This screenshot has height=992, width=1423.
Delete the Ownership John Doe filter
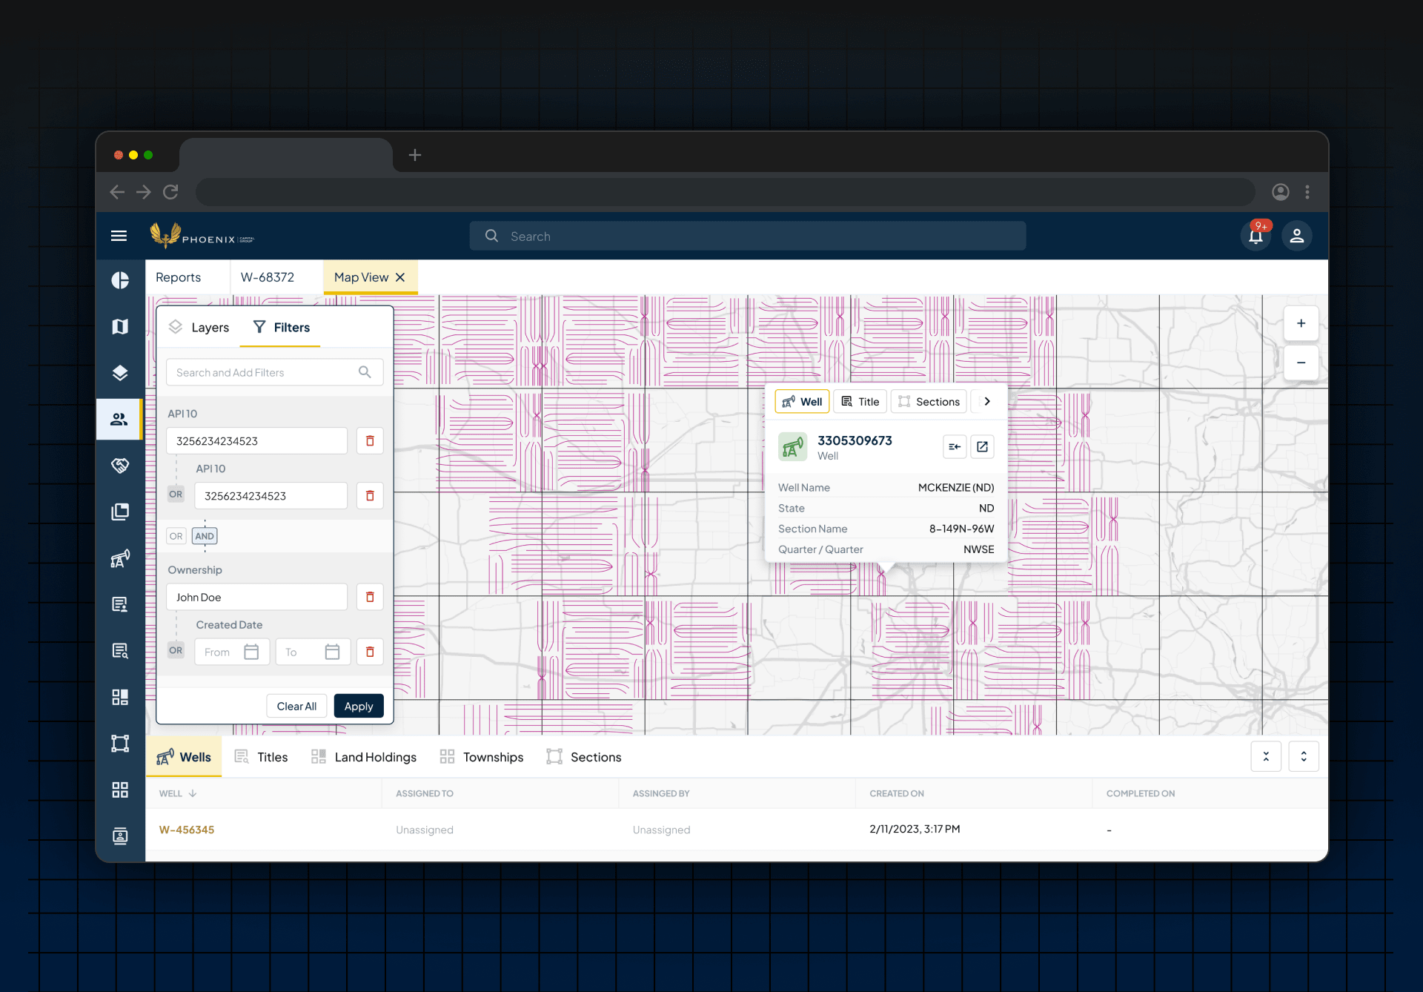[x=370, y=597]
